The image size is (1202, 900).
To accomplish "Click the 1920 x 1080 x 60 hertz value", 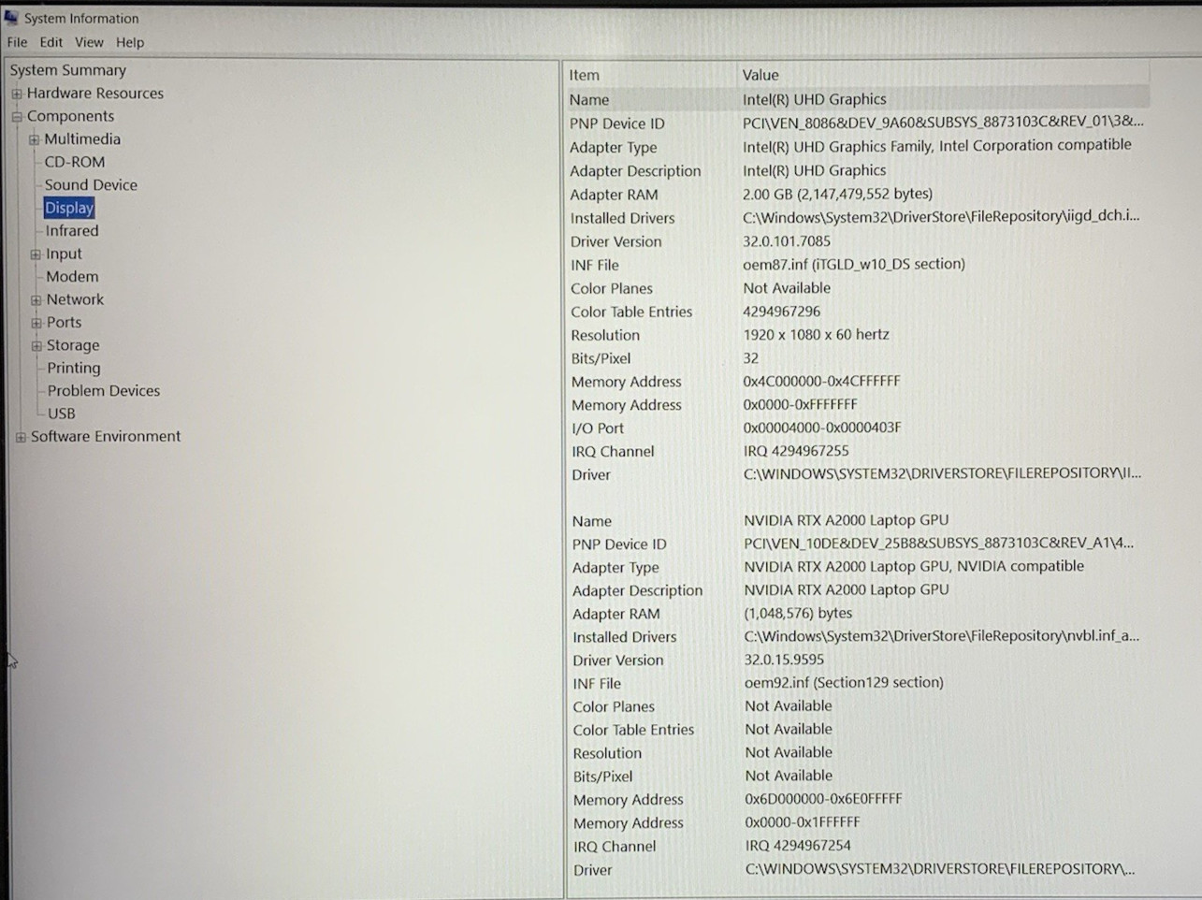I will coord(816,335).
